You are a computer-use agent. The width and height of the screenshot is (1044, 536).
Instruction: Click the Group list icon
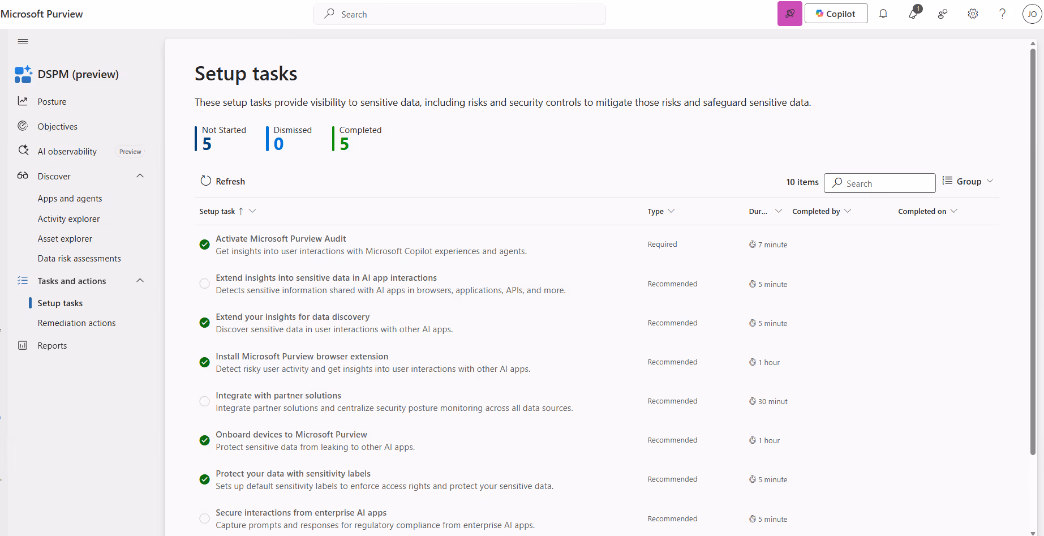point(947,181)
